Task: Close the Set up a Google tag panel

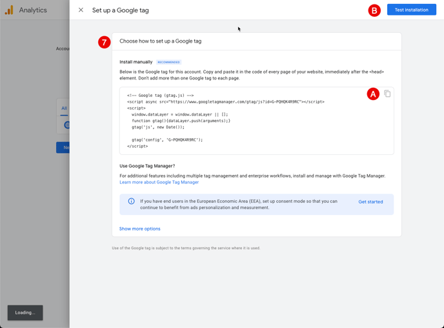Action: 81,10
